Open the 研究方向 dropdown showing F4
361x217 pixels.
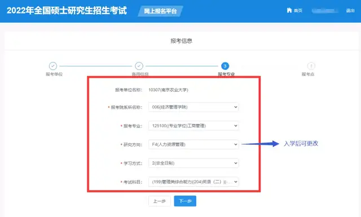(193, 144)
